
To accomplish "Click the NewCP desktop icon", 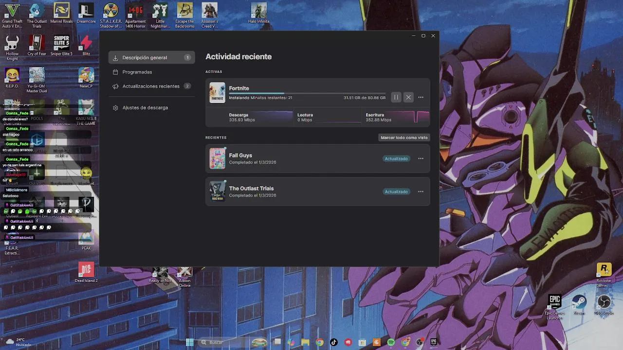I will click(x=86, y=78).
